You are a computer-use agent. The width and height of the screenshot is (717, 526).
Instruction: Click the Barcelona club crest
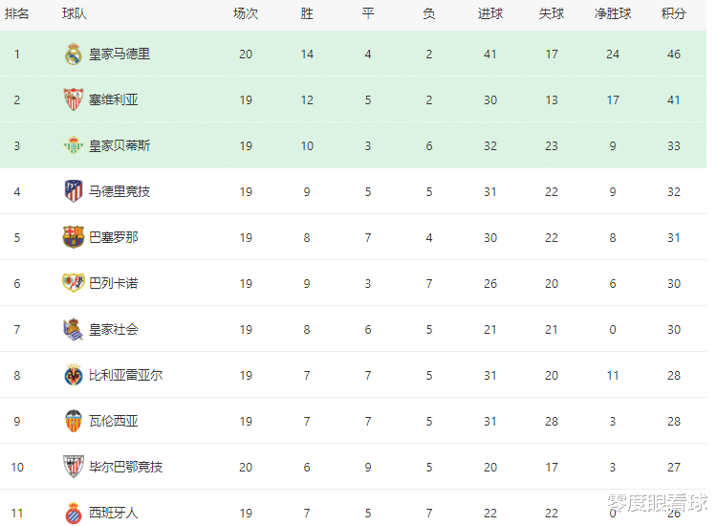click(x=74, y=237)
